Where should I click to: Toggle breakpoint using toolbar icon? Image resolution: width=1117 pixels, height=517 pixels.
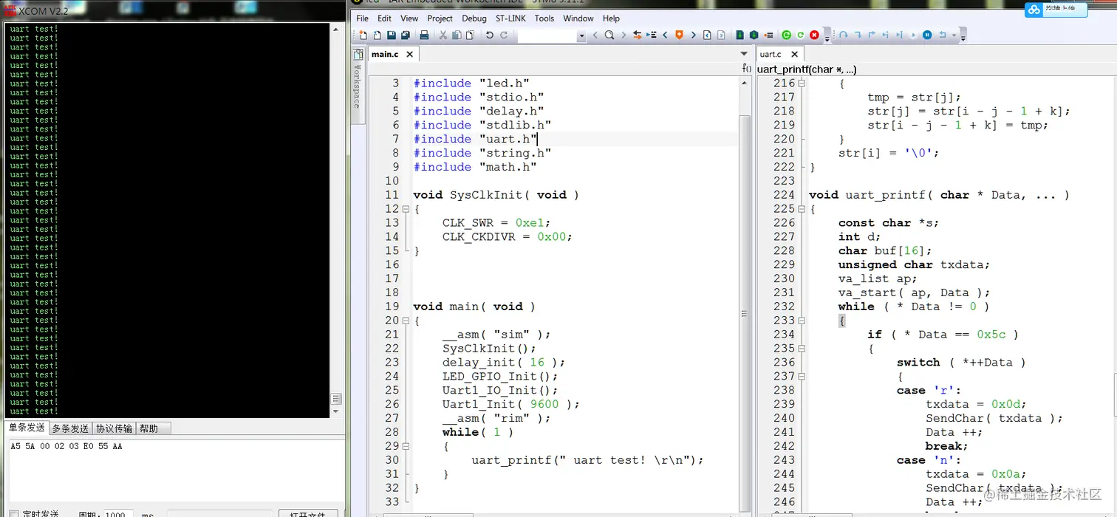click(x=768, y=35)
